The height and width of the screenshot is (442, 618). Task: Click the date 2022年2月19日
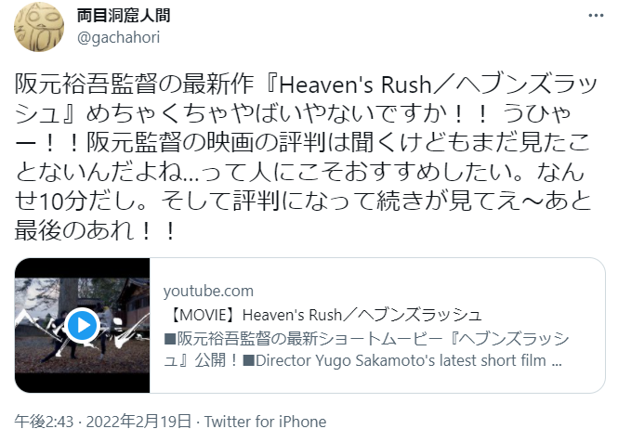point(138,422)
